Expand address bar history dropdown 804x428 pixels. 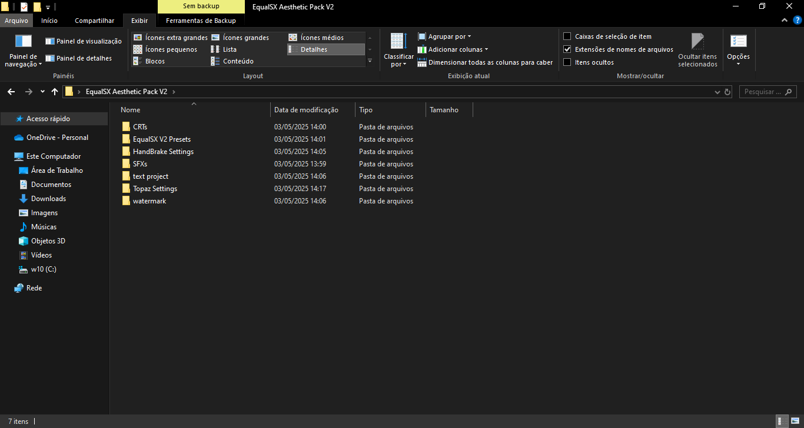click(717, 92)
